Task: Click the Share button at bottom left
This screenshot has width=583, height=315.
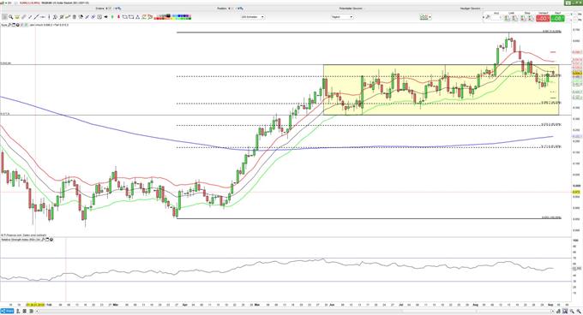Action: pyautogui.click(x=7, y=311)
